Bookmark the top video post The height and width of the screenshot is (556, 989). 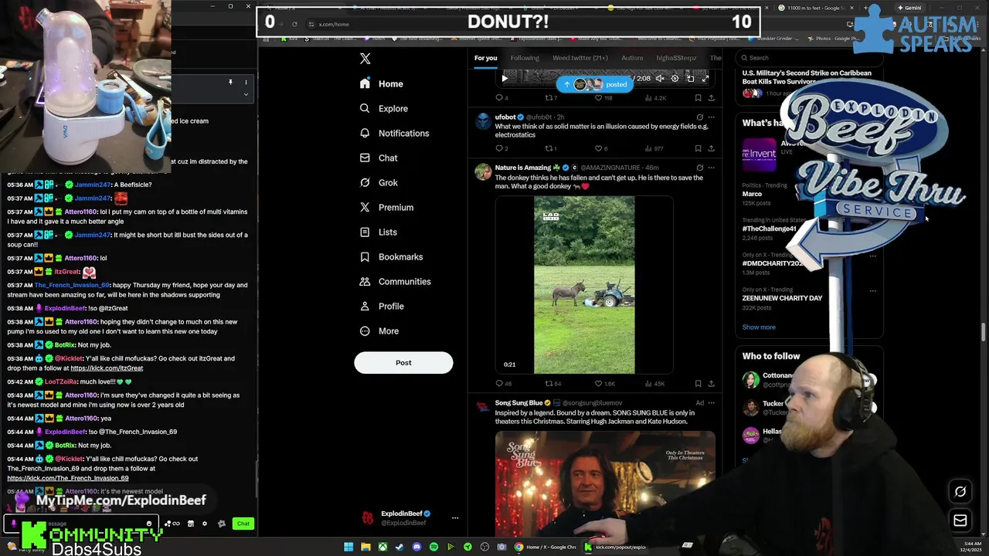point(698,98)
